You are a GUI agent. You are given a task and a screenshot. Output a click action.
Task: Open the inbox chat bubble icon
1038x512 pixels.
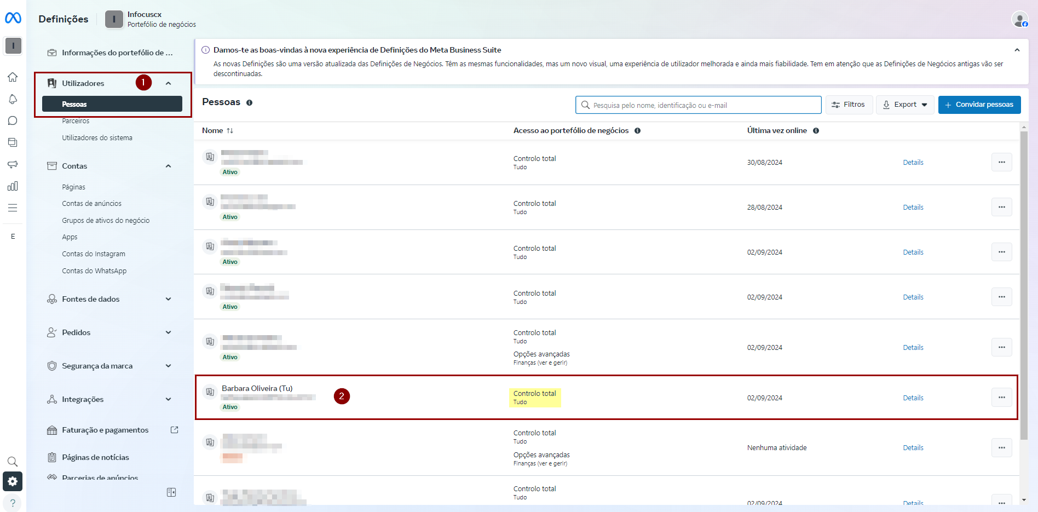[x=13, y=121]
